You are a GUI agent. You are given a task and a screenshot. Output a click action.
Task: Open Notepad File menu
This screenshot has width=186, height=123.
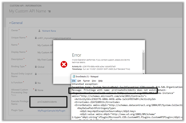point(74,81)
